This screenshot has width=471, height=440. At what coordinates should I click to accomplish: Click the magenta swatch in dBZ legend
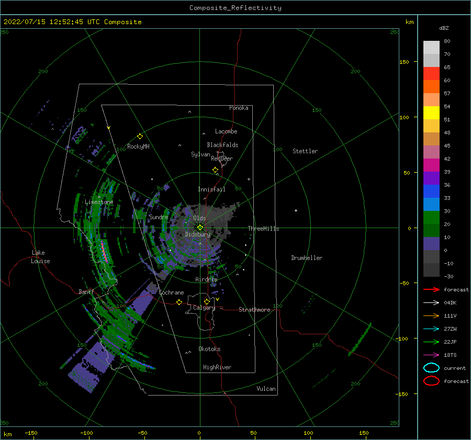pos(431,165)
